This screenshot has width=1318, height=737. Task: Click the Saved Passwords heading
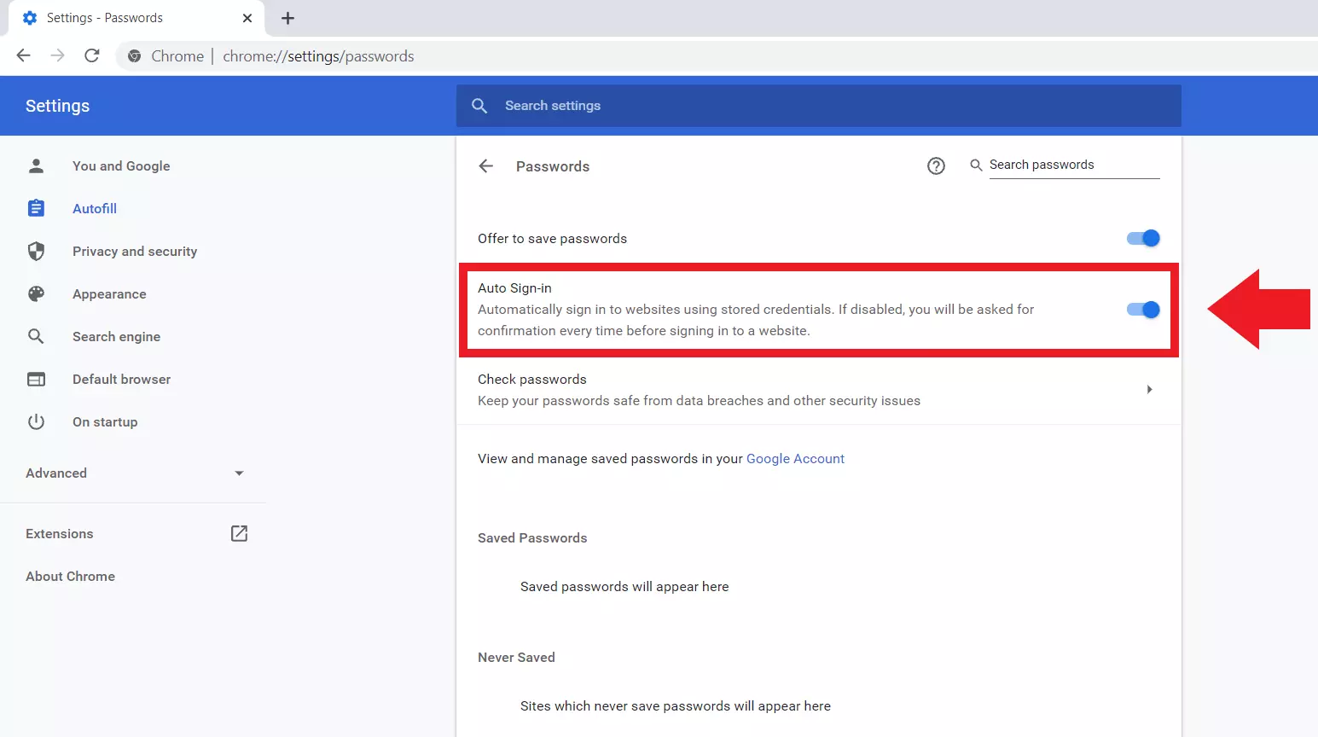tap(532, 537)
